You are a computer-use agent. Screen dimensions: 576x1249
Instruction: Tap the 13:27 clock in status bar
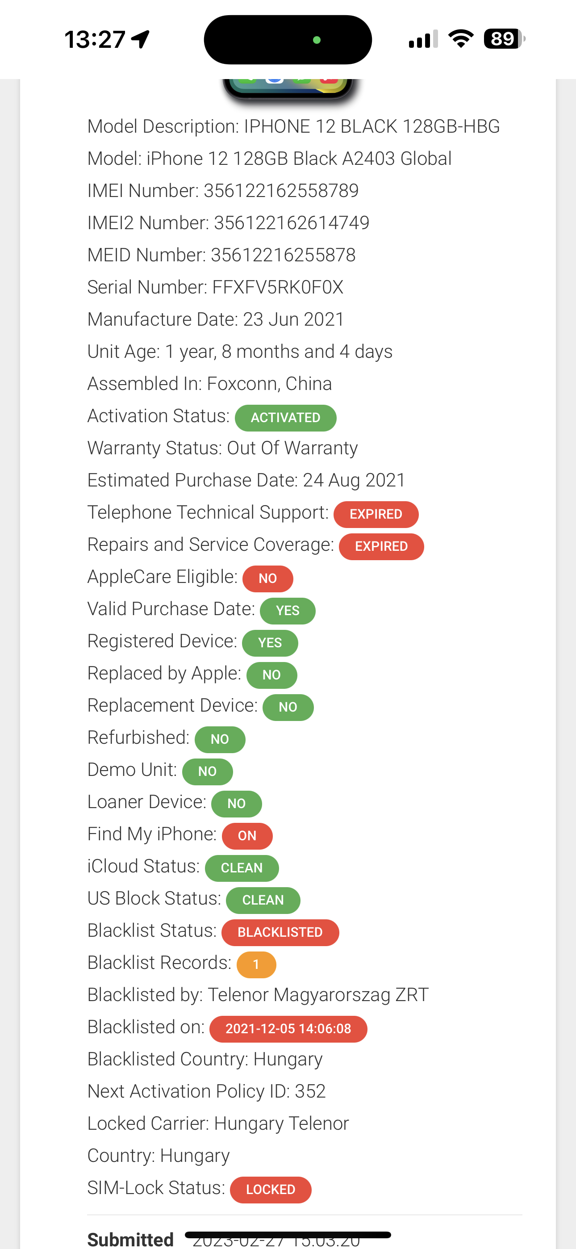(x=95, y=39)
